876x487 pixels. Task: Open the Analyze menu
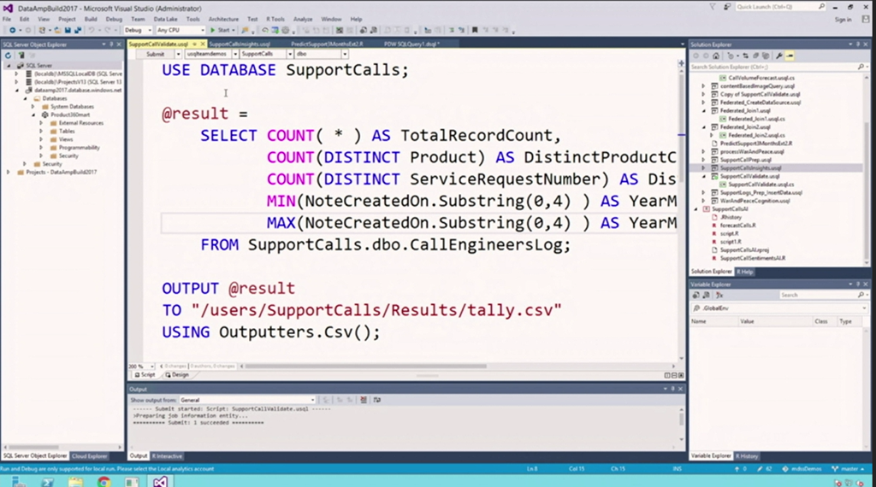303,19
